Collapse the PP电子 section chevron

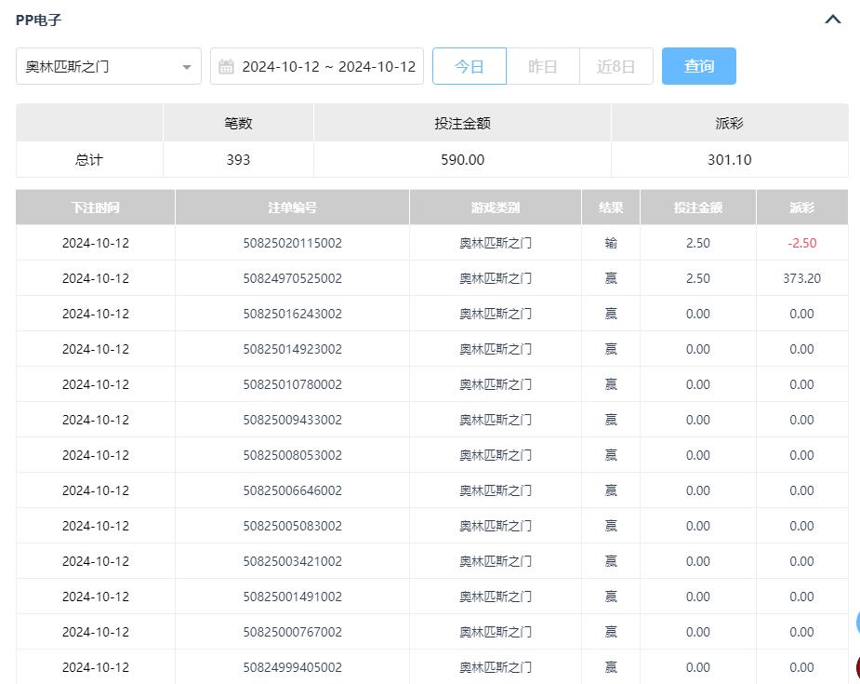coord(833,20)
